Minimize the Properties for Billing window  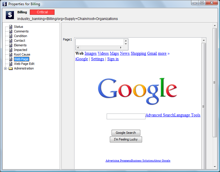coord(195,3)
